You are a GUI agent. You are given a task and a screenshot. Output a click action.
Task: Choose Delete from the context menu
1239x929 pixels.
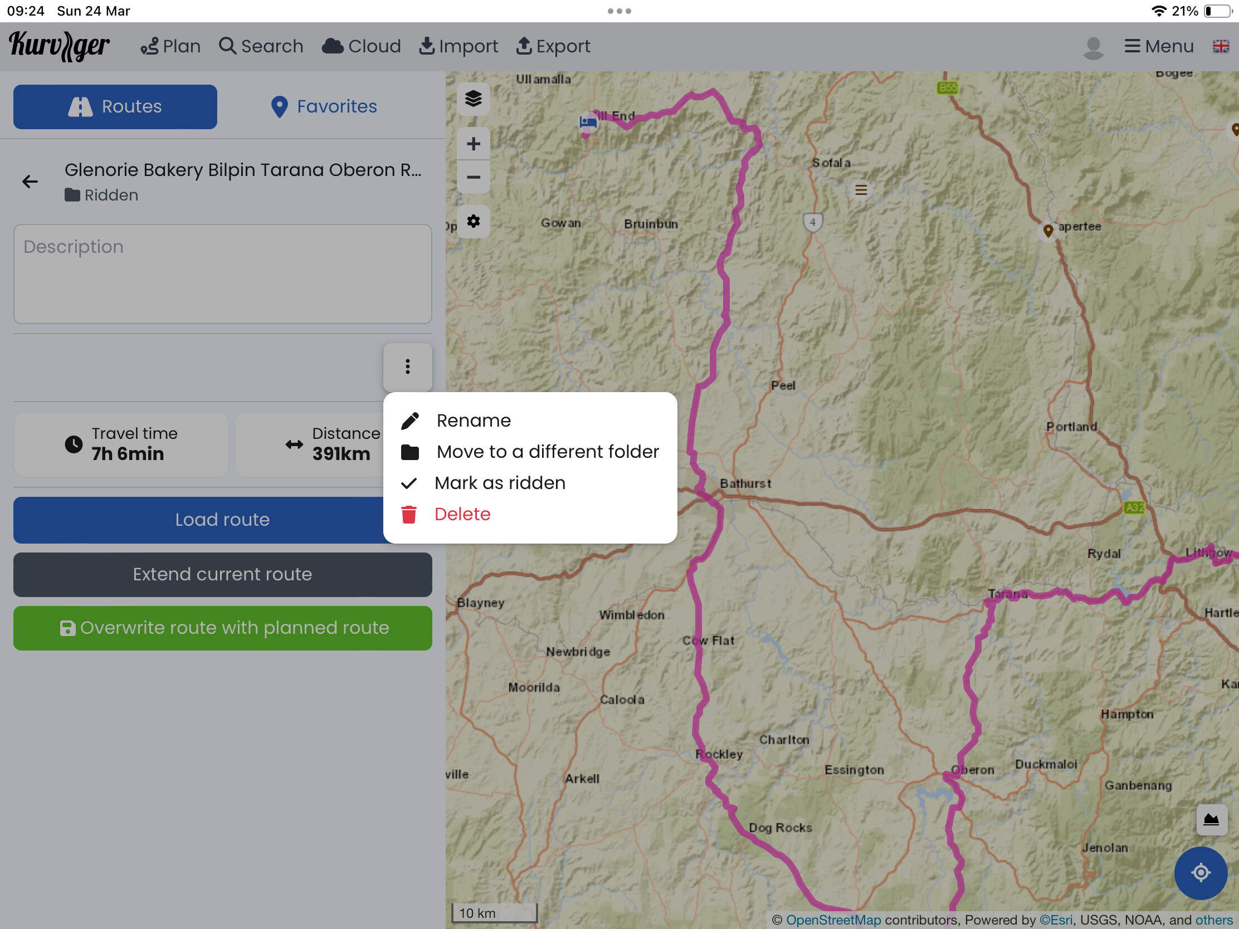pos(462,514)
